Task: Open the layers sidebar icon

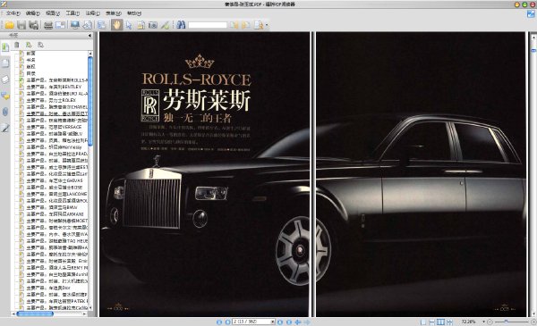Action: point(5,79)
